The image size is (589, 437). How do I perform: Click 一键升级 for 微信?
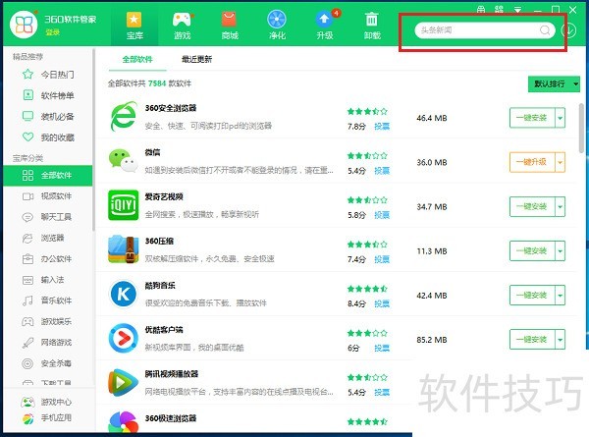pyautogui.click(x=532, y=162)
